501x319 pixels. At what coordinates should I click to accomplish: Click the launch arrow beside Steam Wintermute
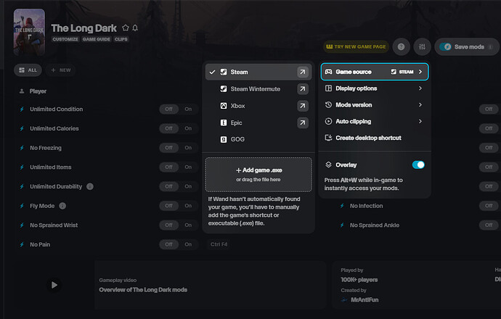click(301, 89)
